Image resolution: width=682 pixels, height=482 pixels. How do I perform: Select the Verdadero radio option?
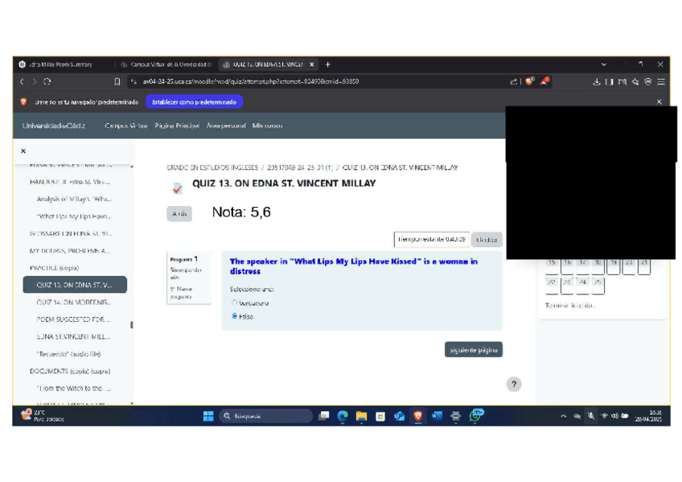pyautogui.click(x=235, y=303)
